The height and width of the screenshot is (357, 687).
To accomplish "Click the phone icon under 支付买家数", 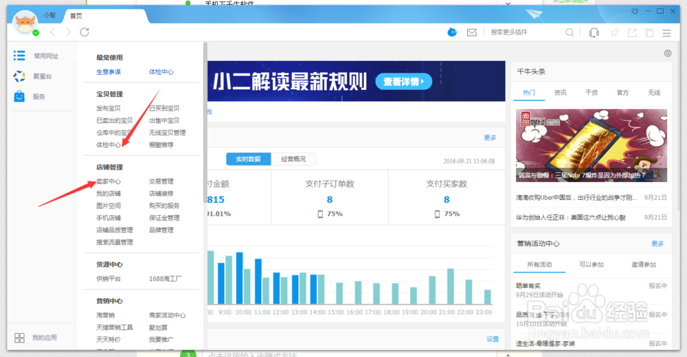I will click(437, 214).
